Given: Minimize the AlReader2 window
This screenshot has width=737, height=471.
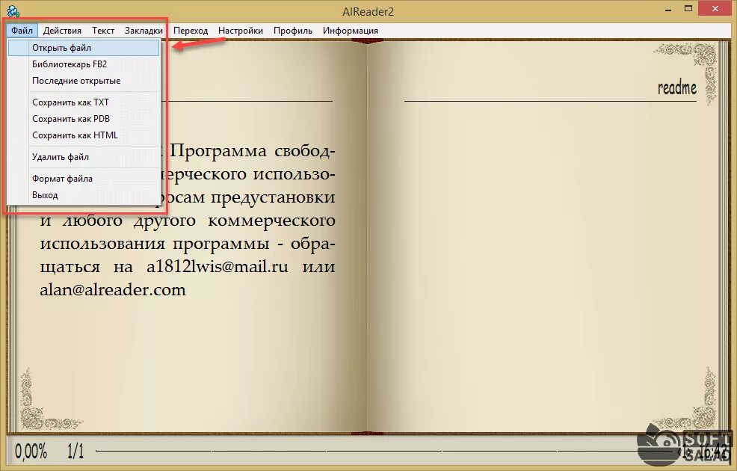Looking at the screenshot, I should click(x=668, y=10).
